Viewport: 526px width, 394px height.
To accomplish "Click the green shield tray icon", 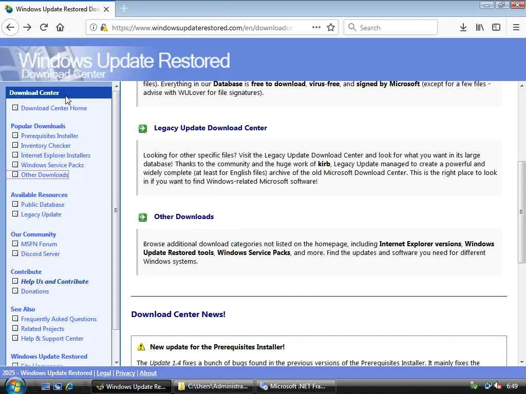I will pos(474,386).
